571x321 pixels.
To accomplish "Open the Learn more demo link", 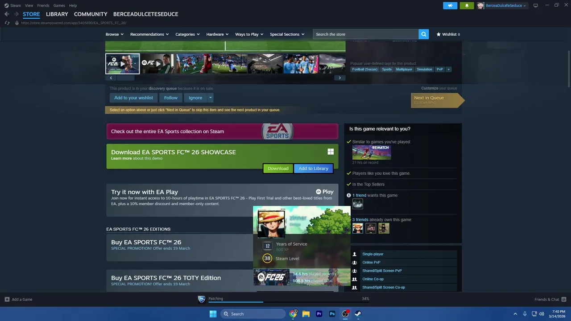I will coord(121,158).
